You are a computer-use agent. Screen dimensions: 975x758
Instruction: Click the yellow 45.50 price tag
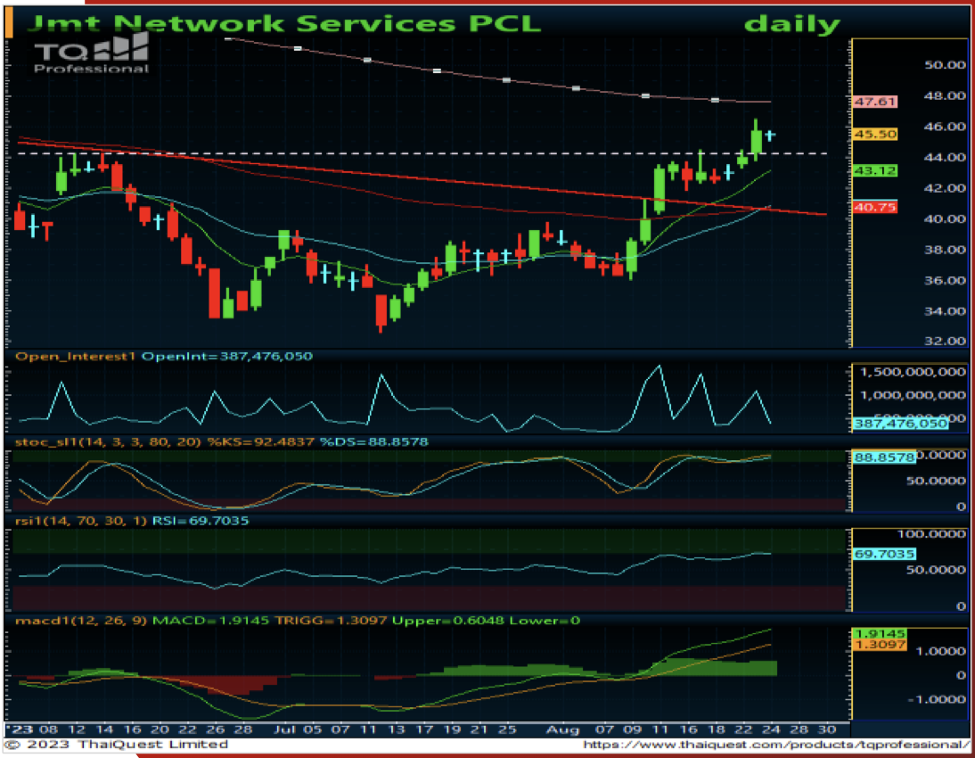(875, 134)
